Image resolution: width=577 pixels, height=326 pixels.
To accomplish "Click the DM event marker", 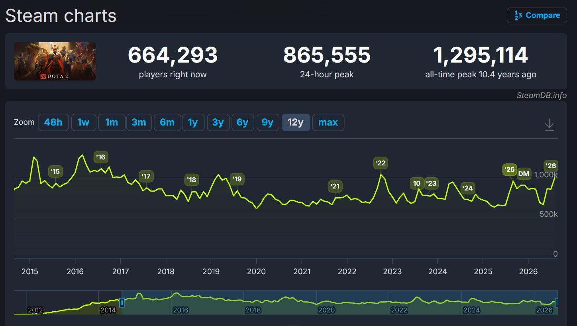I will click(x=524, y=174).
